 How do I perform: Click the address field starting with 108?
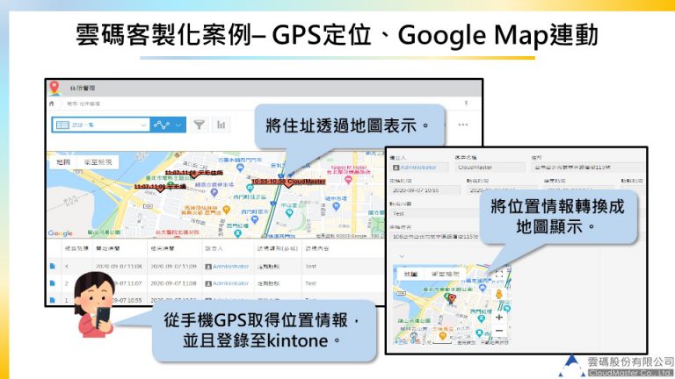[x=436, y=237]
